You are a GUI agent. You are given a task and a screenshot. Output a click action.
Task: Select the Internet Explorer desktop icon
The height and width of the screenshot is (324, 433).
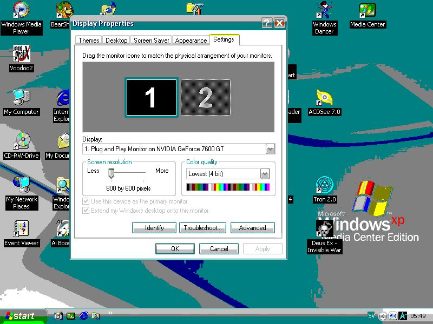63,97
